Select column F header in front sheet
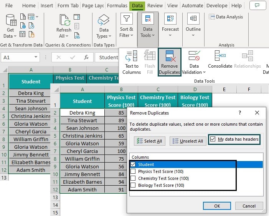269x216 pixels. point(249,89)
